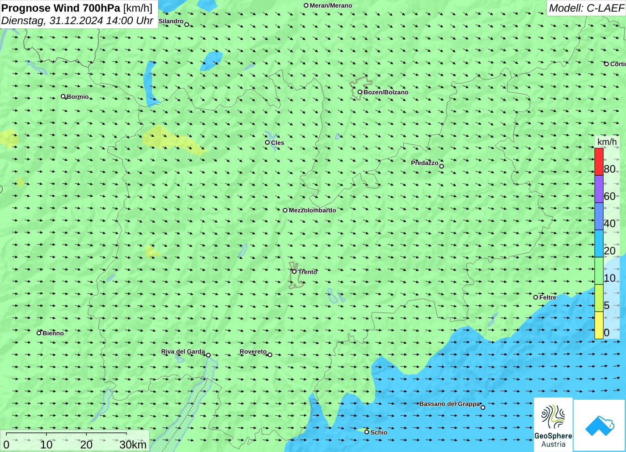This screenshot has width=626, height=452.
Task: Select the Bormio marker circle
Action: [63, 96]
